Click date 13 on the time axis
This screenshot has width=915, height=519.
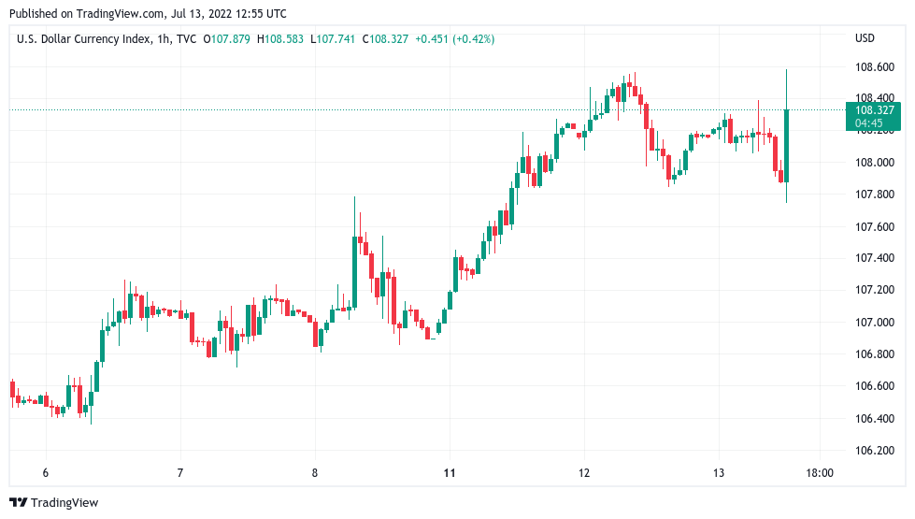pos(719,473)
